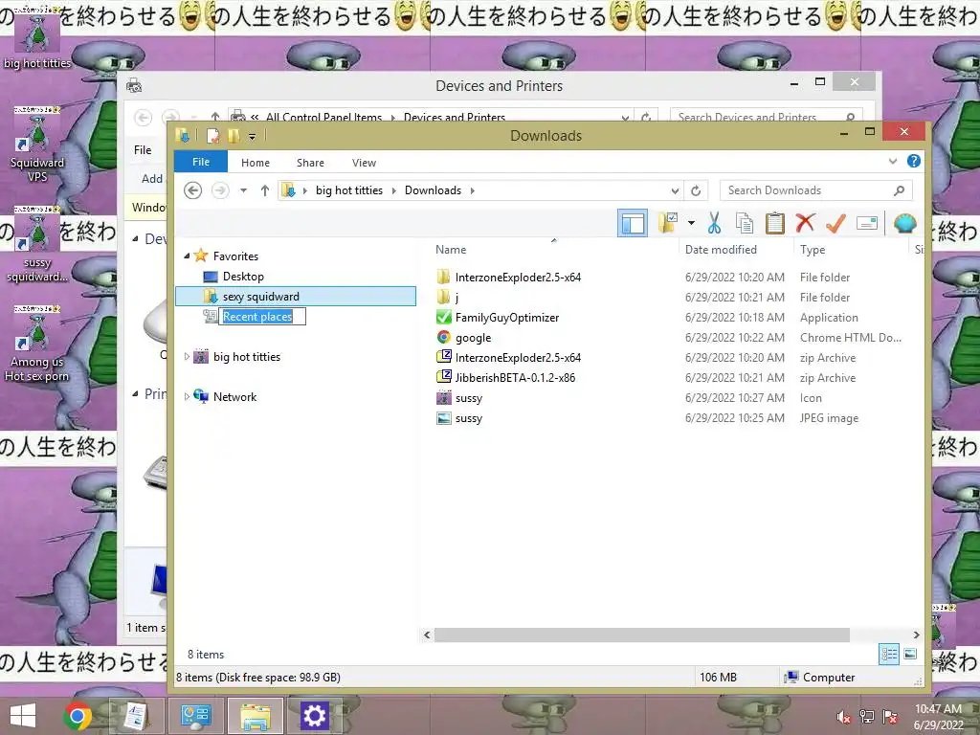This screenshot has height=735, width=980.
Task: Open the document editor taskbar icon
Action: (136, 716)
